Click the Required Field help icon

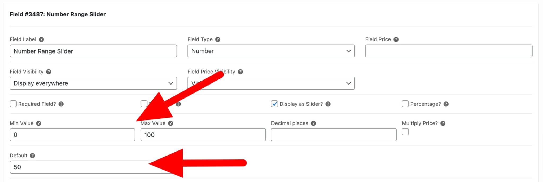point(61,104)
